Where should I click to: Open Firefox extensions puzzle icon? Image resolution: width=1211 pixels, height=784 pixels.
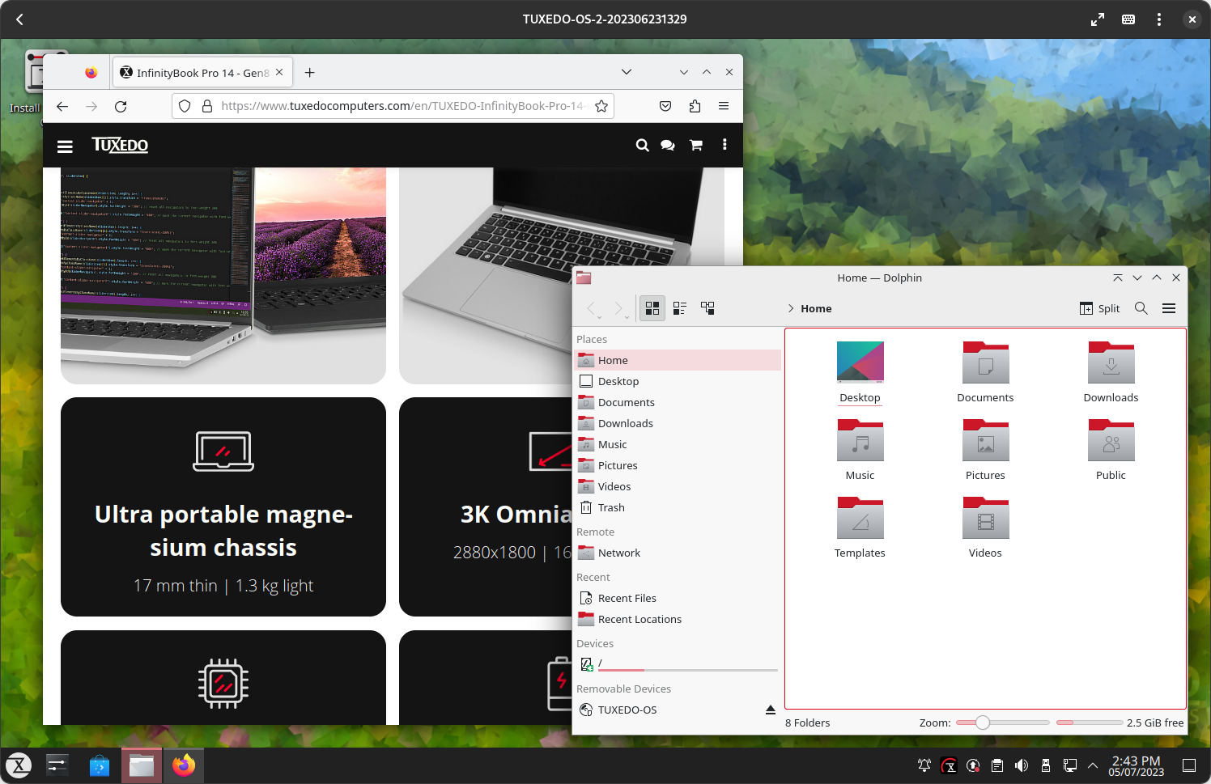tap(695, 106)
